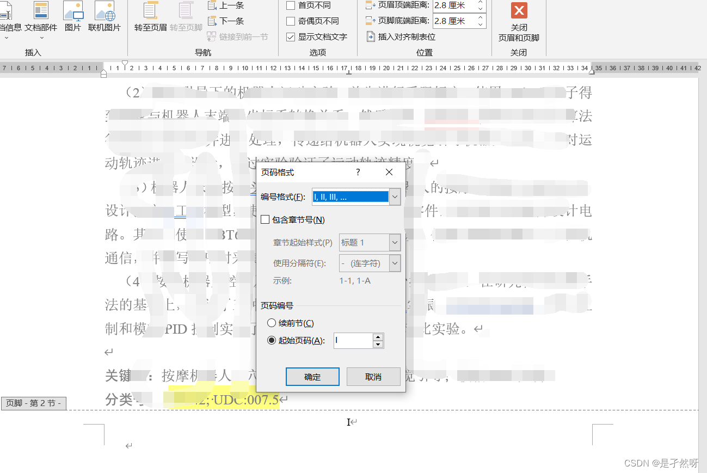707x473 pixels.
Task: Click down arrow of 起始页码 spinner
Action: coord(378,345)
